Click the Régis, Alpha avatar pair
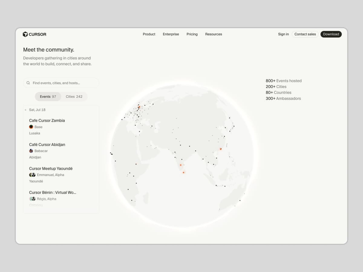Image resolution: width=363 pixels, height=272 pixels. 32,199
